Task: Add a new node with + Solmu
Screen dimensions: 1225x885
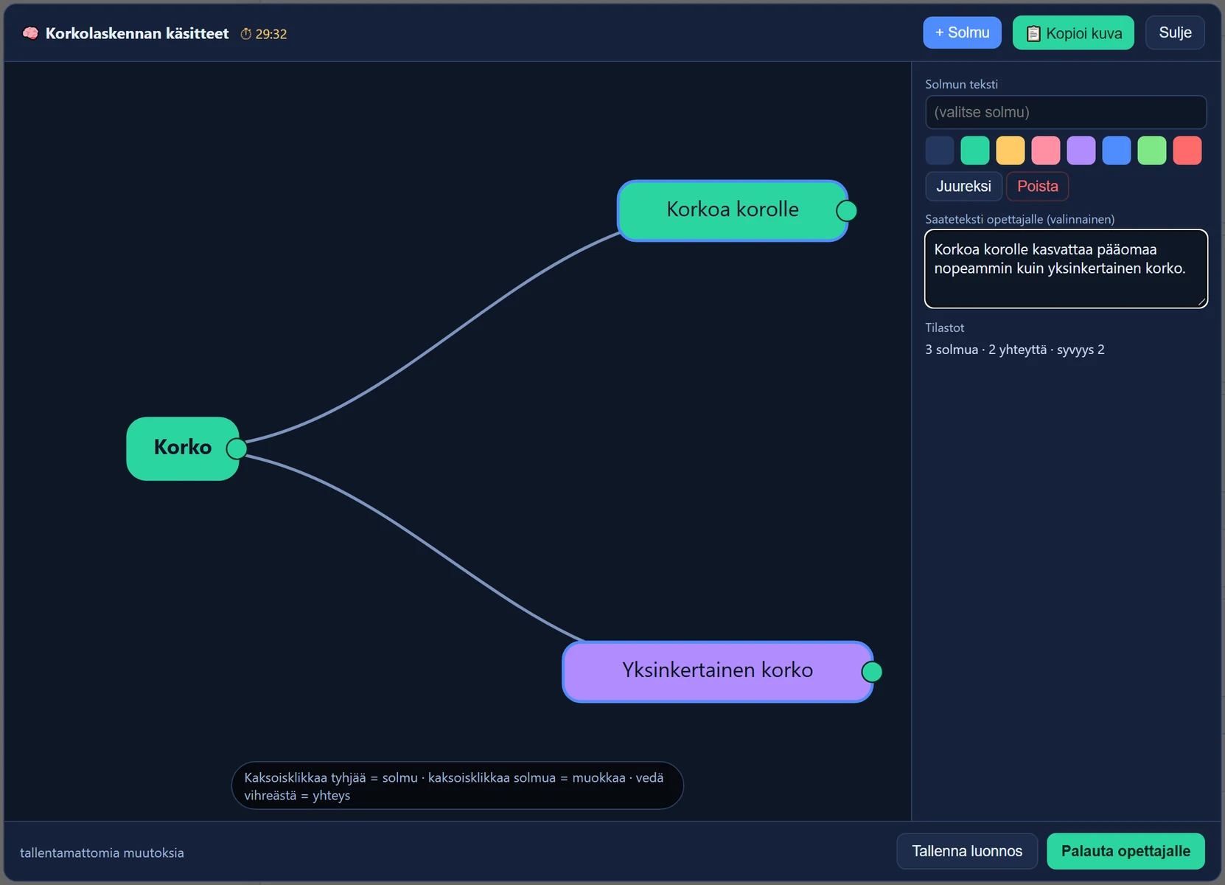Action: pyautogui.click(x=962, y=32)
